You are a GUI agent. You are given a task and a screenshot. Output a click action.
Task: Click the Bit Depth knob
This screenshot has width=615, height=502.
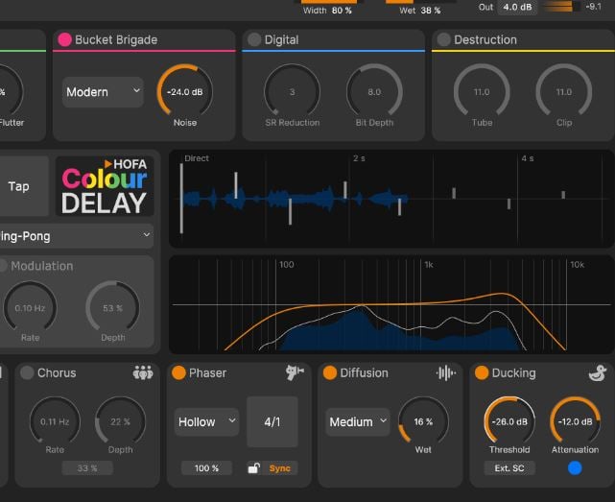tap(374, 91)
